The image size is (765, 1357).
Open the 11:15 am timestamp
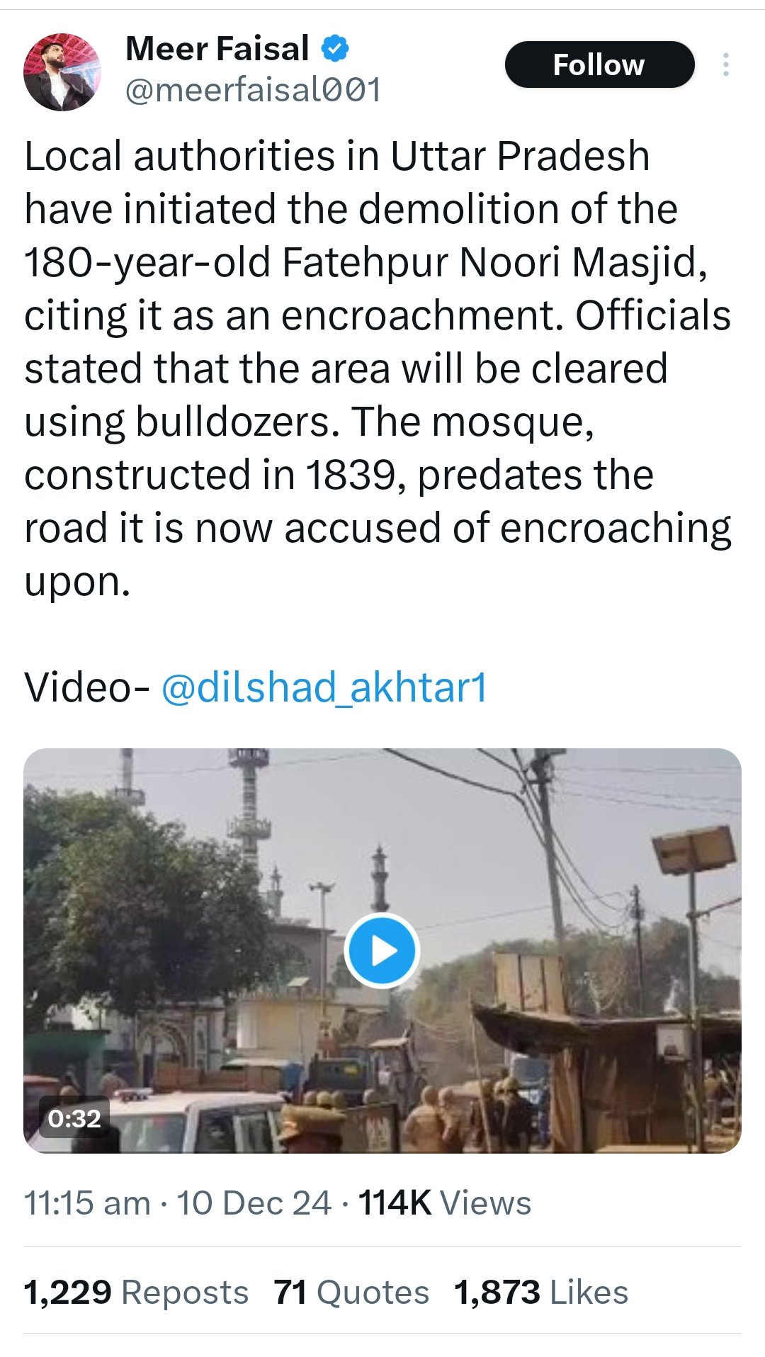pos(87,1203)
